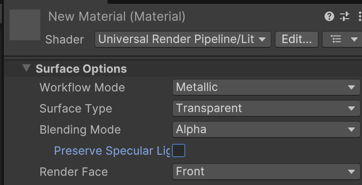This screenshot has height=185, width=362.
Task: Select the New Material (Material) title
Action: 117,17
